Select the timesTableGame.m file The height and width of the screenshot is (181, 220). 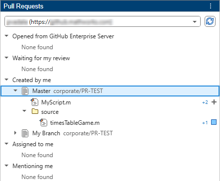[x=75, y=123]
